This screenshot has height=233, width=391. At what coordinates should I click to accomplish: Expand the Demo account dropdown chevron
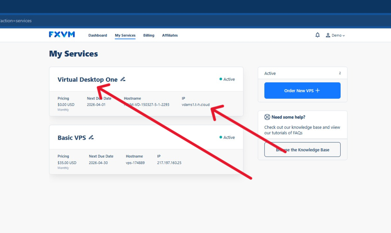click(344, 35)
